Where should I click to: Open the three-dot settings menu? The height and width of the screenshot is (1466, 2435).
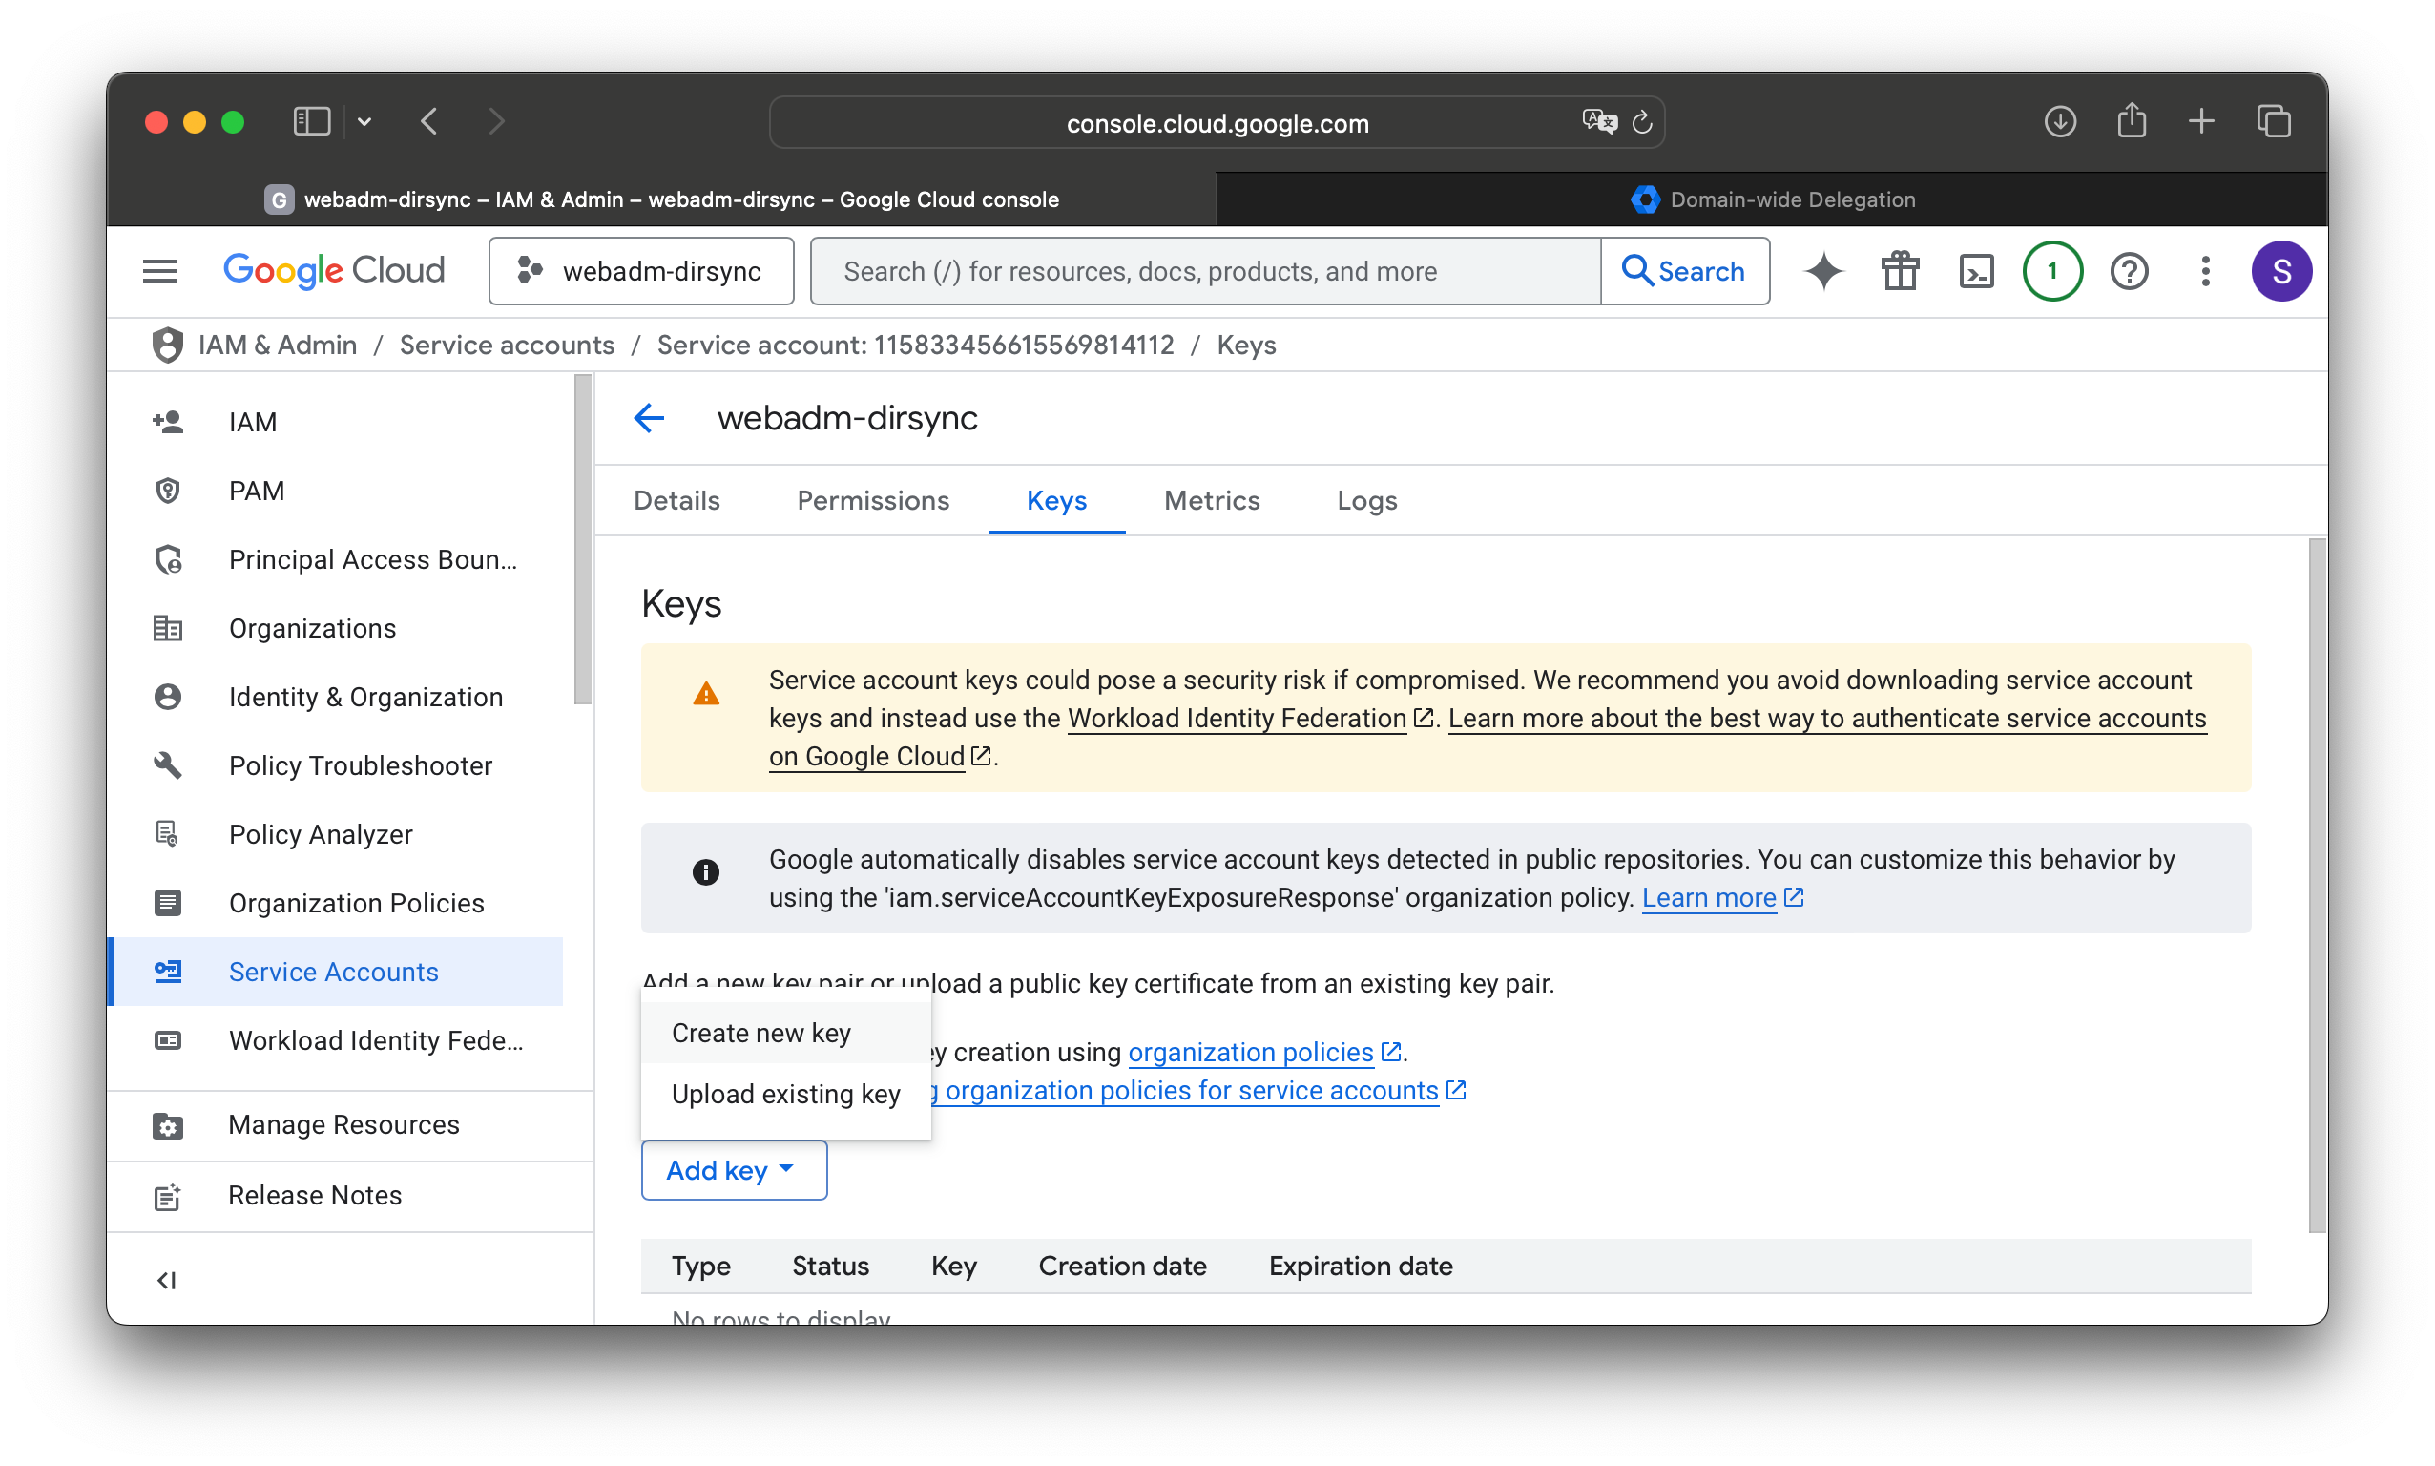[x=2204, y=271]
